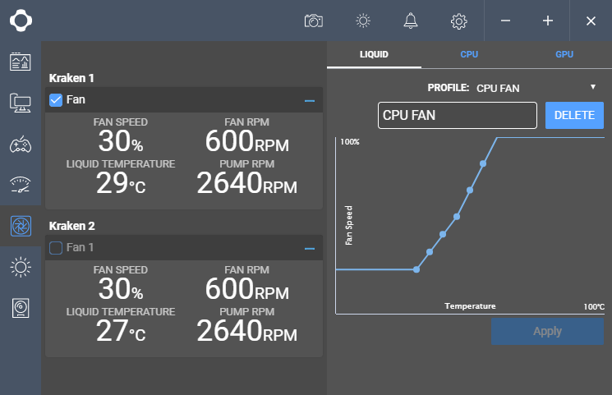Image resolution: width=612 pixels, height=395 pixels.
Task: Click the DELETE profile button
Action: click(574, 116)
